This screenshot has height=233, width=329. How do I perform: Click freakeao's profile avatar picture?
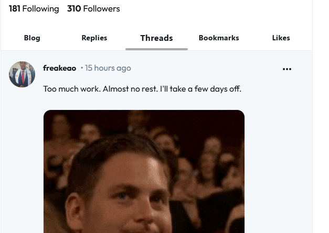[22, 74]
